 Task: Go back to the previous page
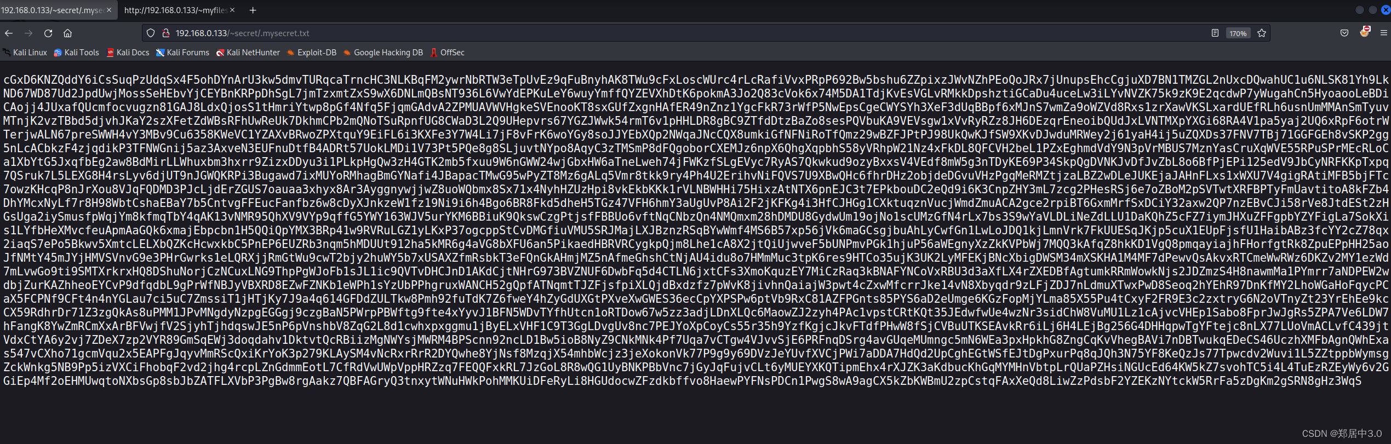click(x=9, y=33)
